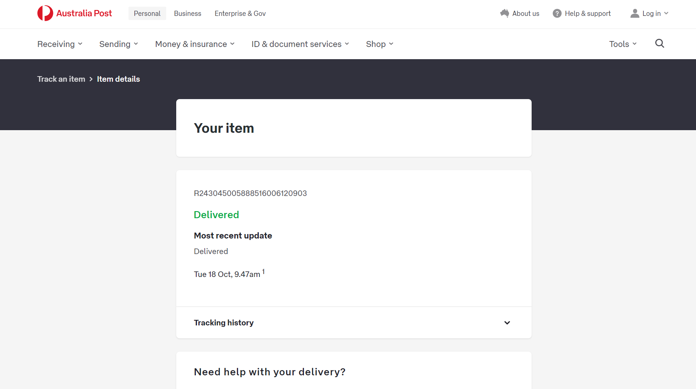Click the Australia Post logo icon

click(45, 13)
